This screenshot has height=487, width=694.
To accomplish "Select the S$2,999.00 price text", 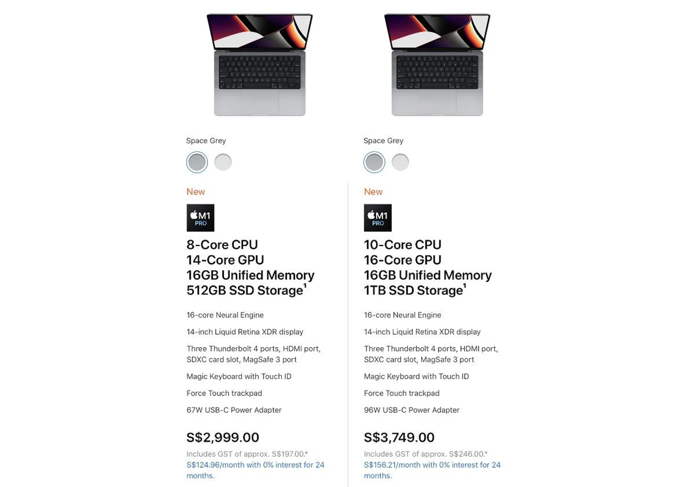I will (222, 437).
